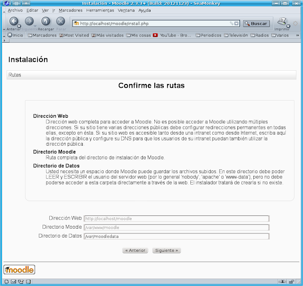Image resolution: width=303 pixels, height=286 pixels.
Task: Open the Composer icon in status bar
Action: coord(21,282)
